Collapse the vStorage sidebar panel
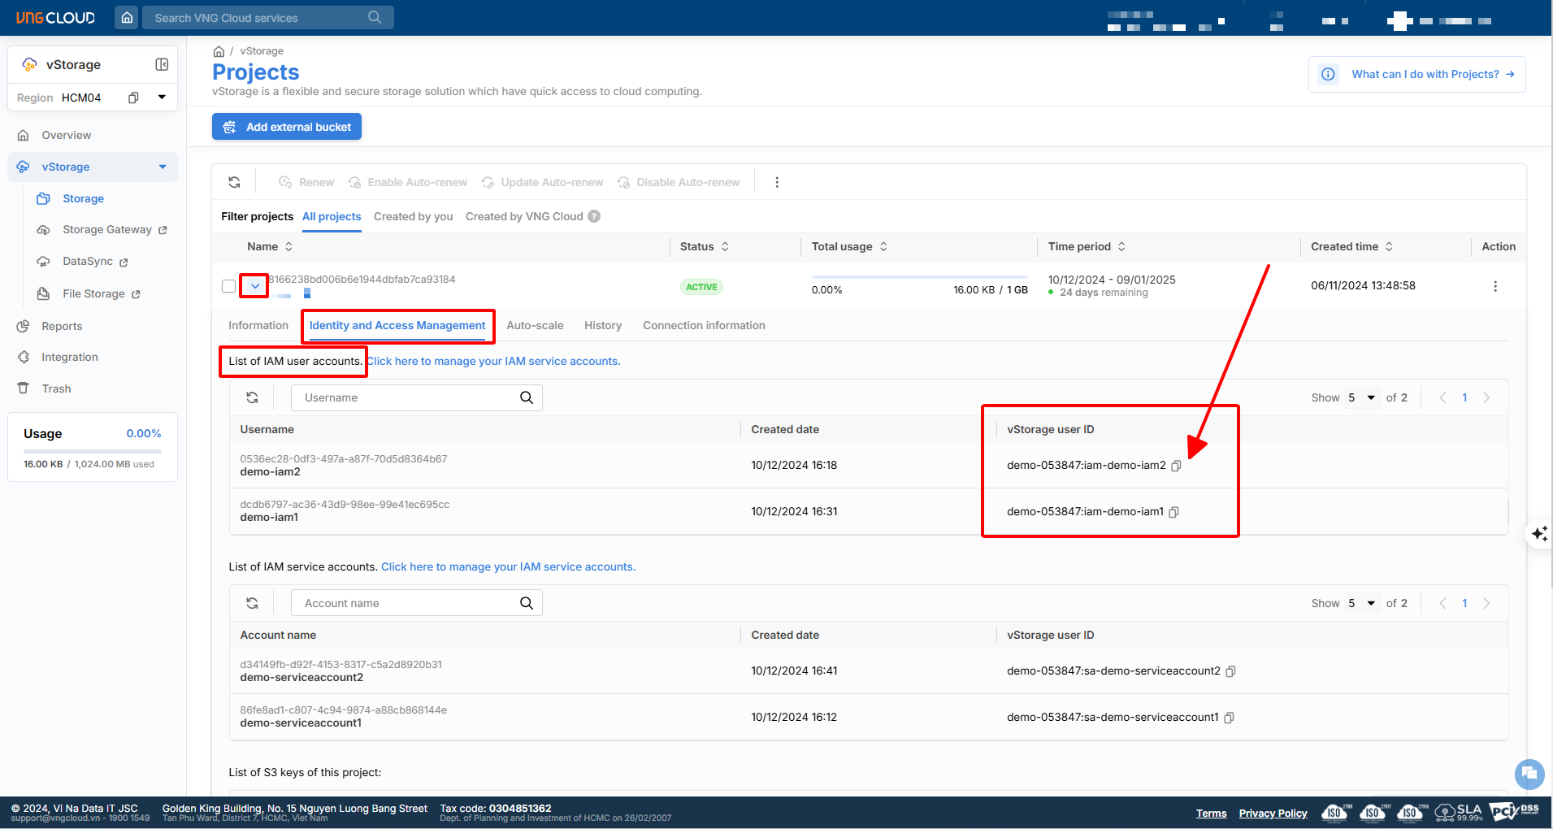The image size is (1553, 829). (162, 64)
